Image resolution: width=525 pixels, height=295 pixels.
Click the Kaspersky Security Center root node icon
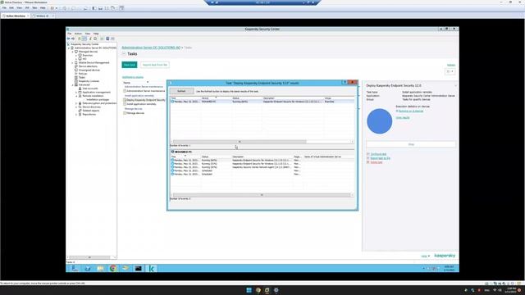coord(69,44)
